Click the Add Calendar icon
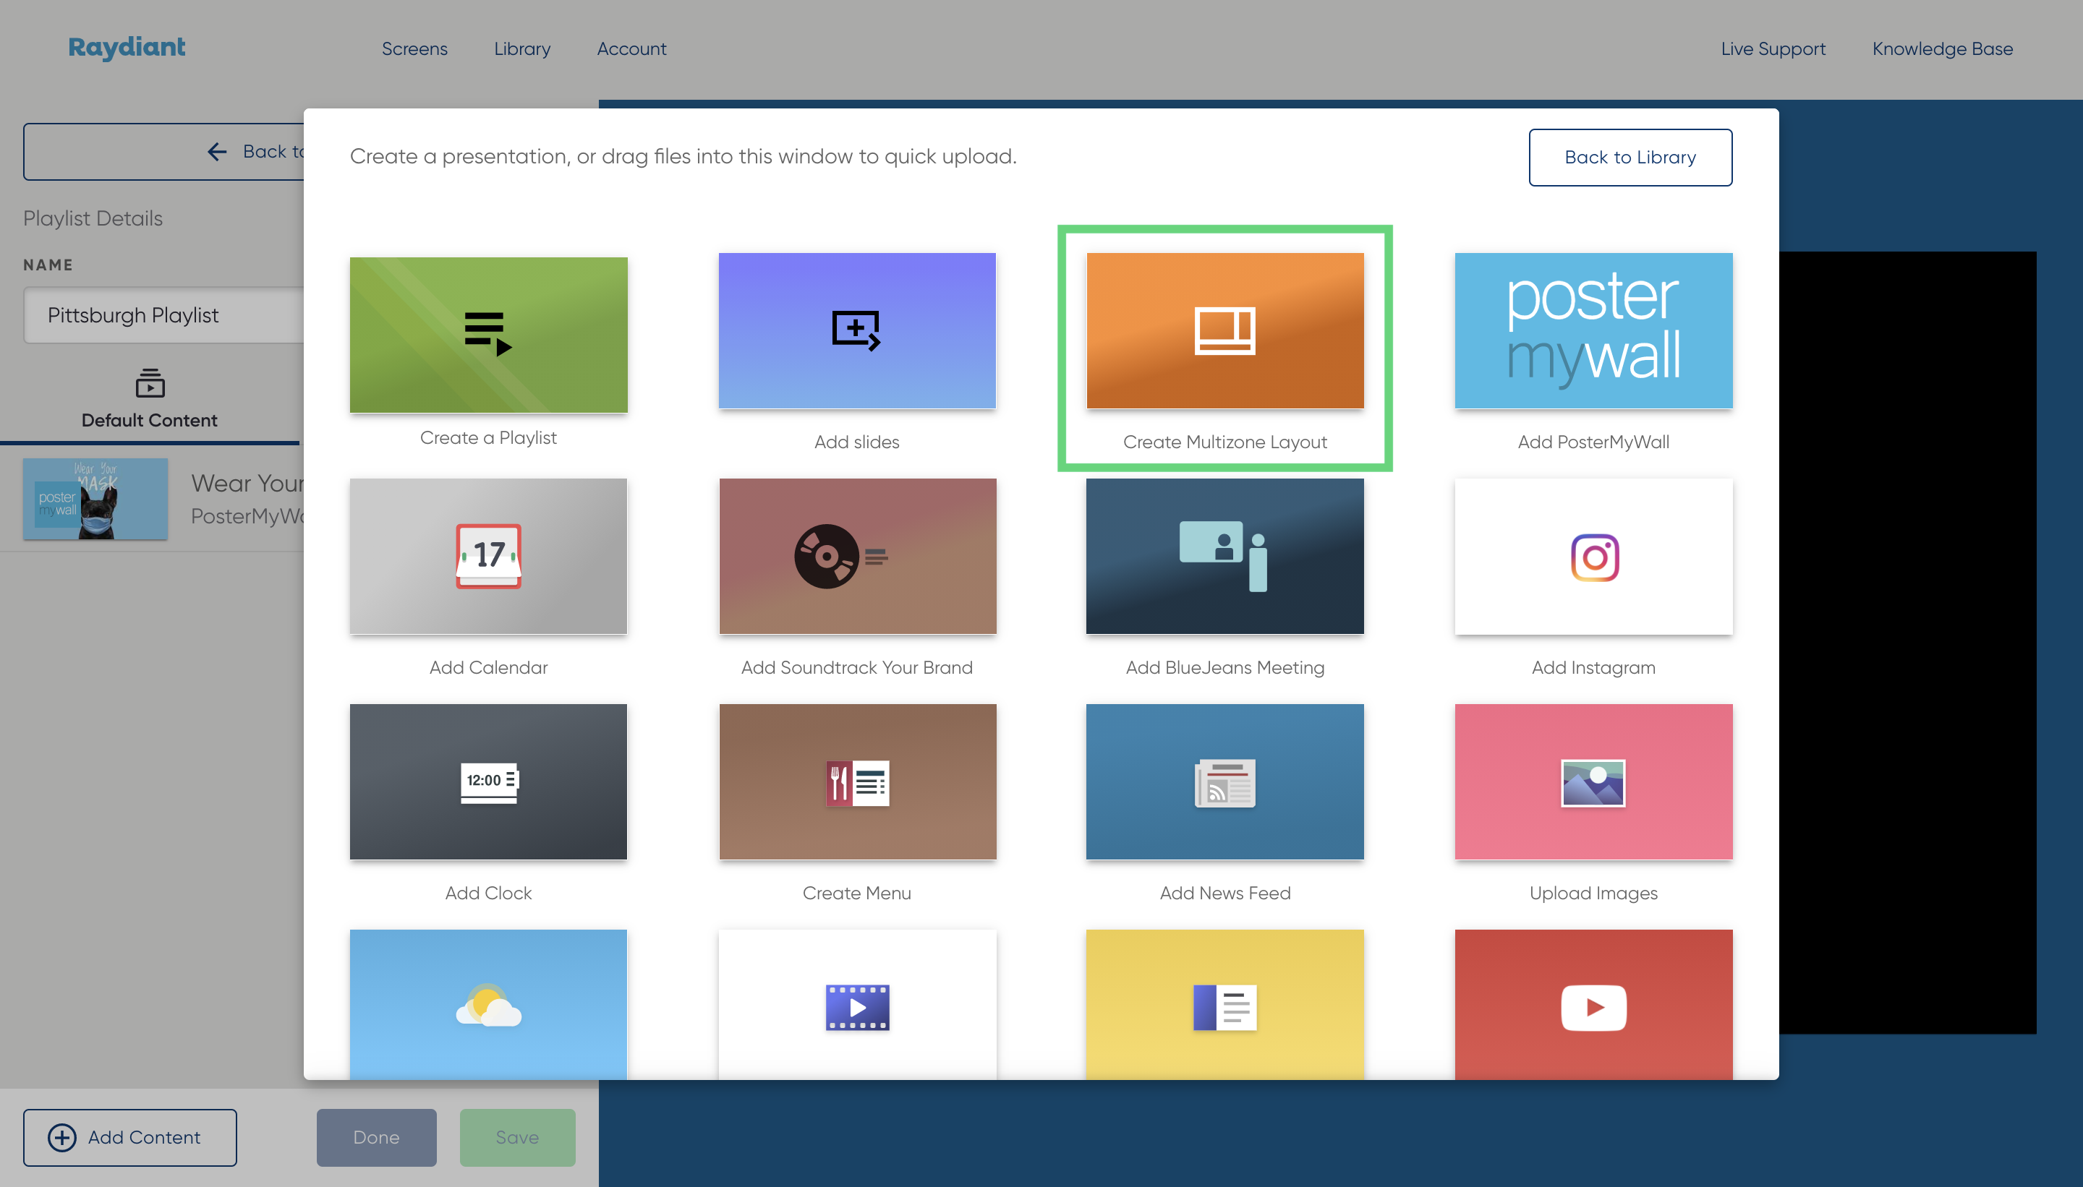2083x1187 pixels. (487, 556)
